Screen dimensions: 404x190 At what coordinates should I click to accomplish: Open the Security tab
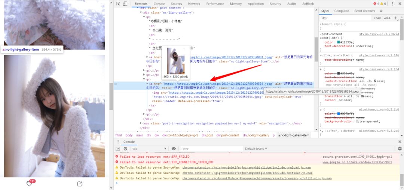click(275, 4)
